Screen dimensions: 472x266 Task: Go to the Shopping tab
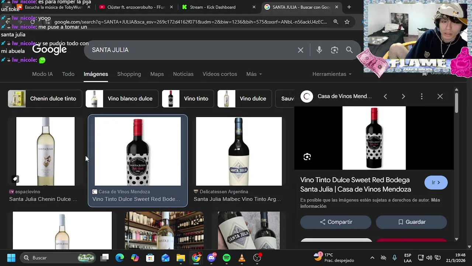[x=129, y=74]
